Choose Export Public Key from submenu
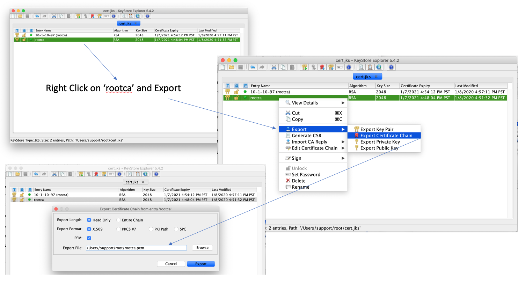The width and height of the screenshot is (525, 283). (384, 148)
